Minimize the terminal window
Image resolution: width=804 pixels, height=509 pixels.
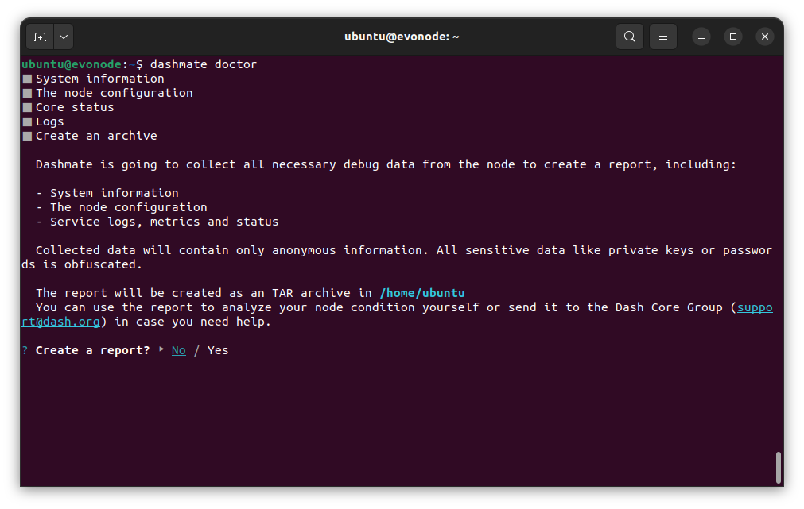point(701,37)
